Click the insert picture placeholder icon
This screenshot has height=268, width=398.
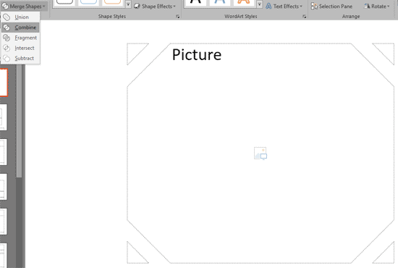click(x=261, y=153)
